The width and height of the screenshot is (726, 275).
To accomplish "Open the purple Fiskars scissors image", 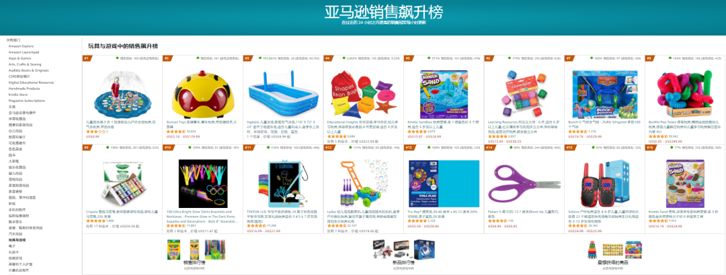I will (x=524, y=183).
